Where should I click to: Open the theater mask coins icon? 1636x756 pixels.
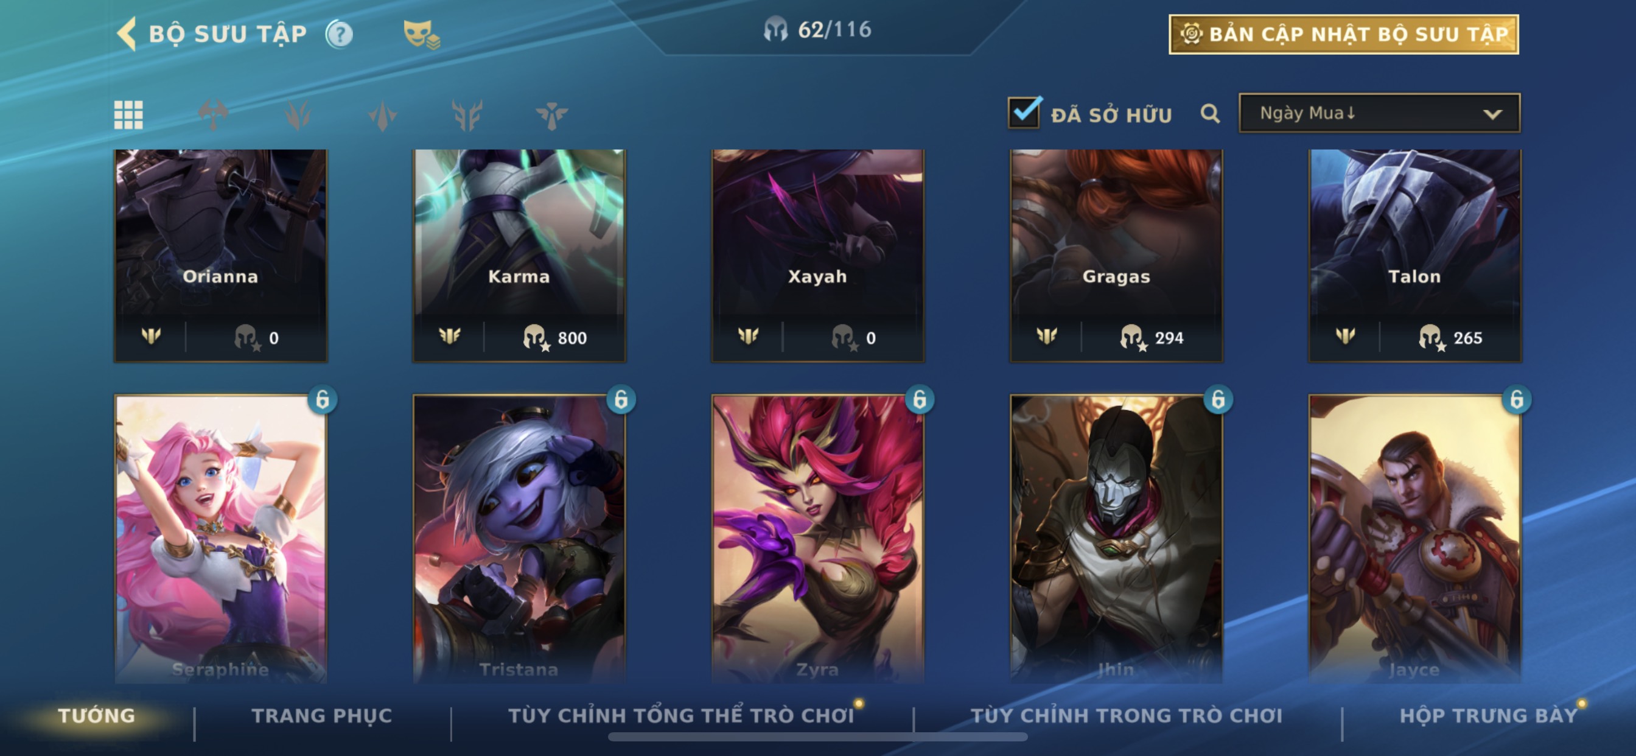(x=421, y=34)
